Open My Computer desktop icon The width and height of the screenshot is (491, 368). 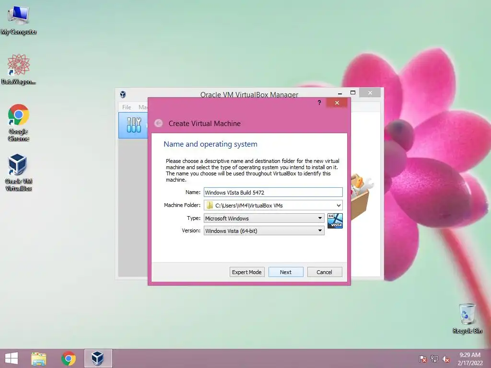coord(19,20)
